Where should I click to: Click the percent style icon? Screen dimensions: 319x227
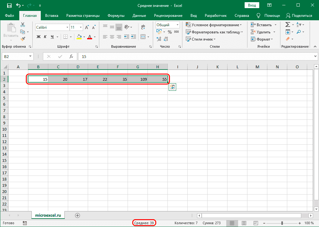pos(170,32)
